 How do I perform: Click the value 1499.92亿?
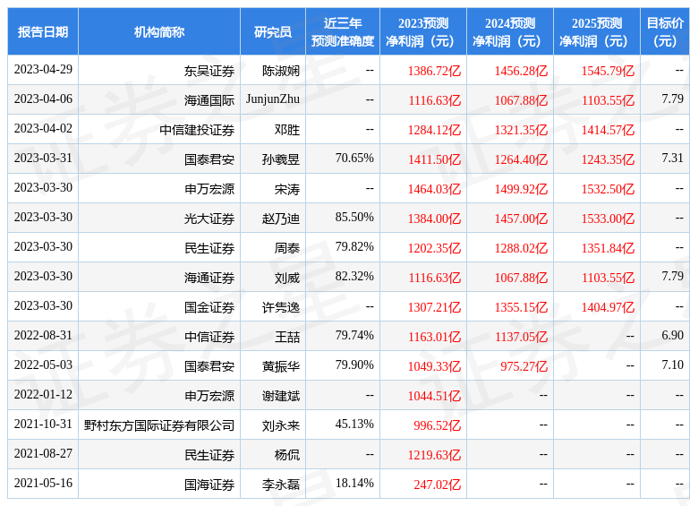[521, 189]
